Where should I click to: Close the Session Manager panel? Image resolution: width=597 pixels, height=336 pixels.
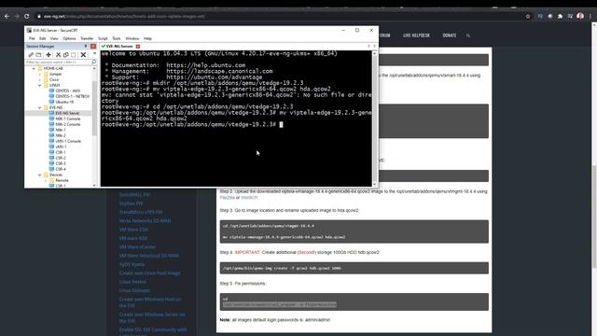[93, 46]
